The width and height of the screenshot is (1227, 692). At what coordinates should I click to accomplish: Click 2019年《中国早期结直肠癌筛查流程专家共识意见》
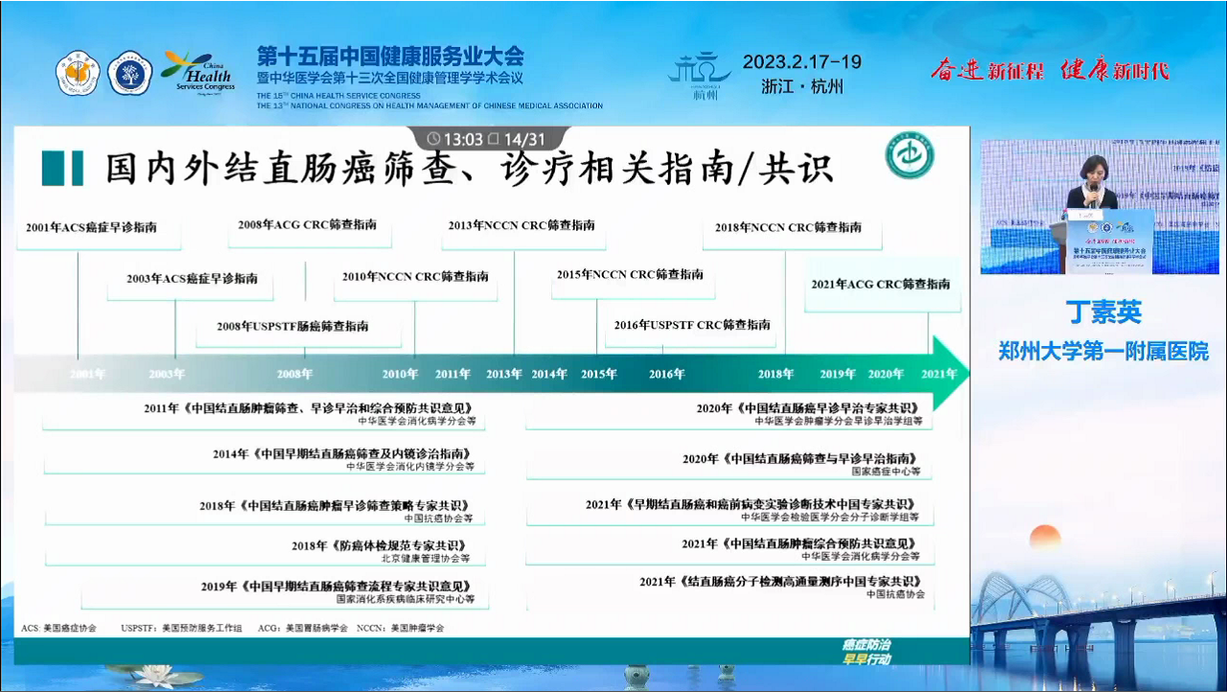(x=337, y=587)
